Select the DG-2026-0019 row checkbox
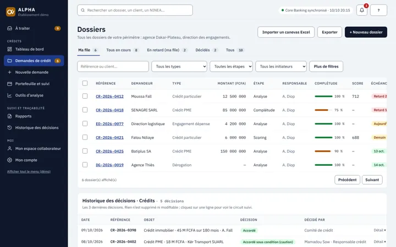 point(85,165)
